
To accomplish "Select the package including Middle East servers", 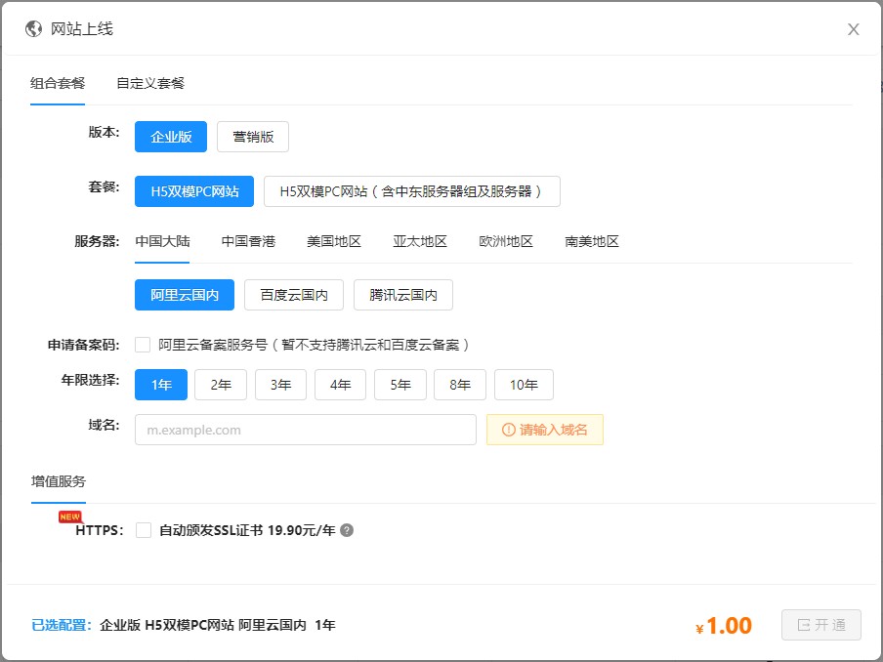I will (411, 191).
